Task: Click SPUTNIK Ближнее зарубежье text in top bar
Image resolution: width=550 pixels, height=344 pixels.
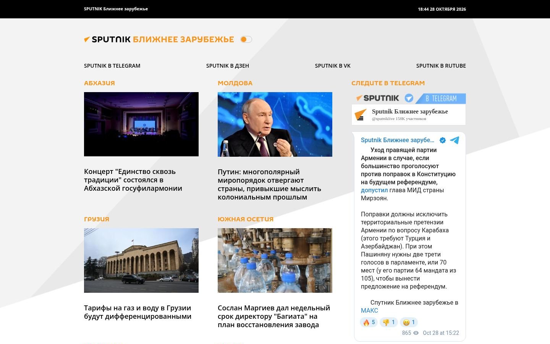Action: tap(116, 9)
